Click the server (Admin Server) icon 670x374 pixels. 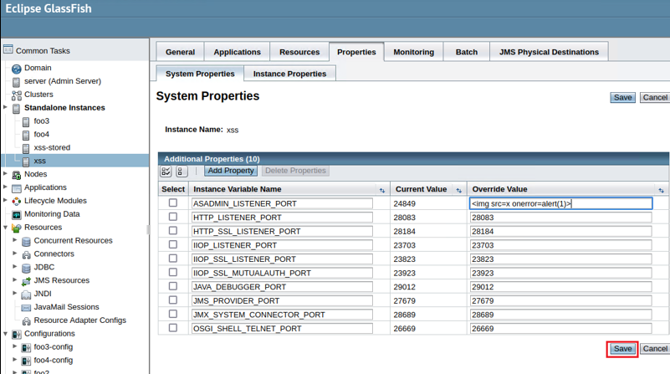pyautogui.click(x=16, y=82)
